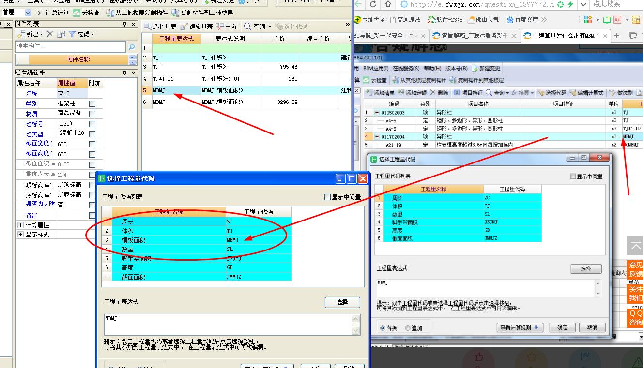Click 编辑量表 in the toolbar

(197, 27)
